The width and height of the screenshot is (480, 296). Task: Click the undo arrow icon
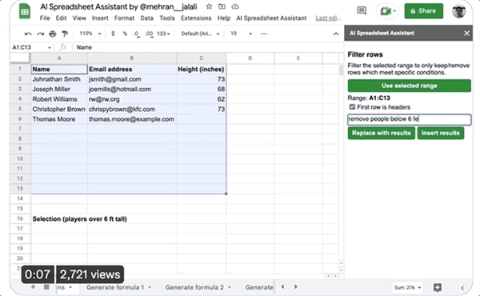[x=28, y=34]
